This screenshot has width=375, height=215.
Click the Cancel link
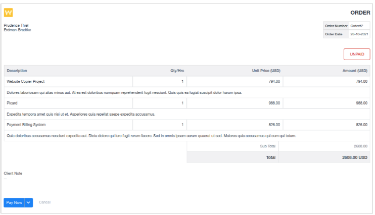44,202
